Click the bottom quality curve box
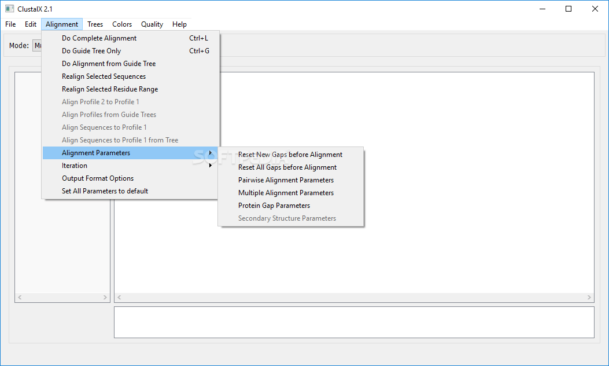Screen dimensions: 609x366 [x=354, y=322]
